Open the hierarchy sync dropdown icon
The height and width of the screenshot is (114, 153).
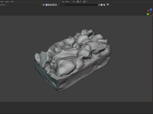coord(105,5)
